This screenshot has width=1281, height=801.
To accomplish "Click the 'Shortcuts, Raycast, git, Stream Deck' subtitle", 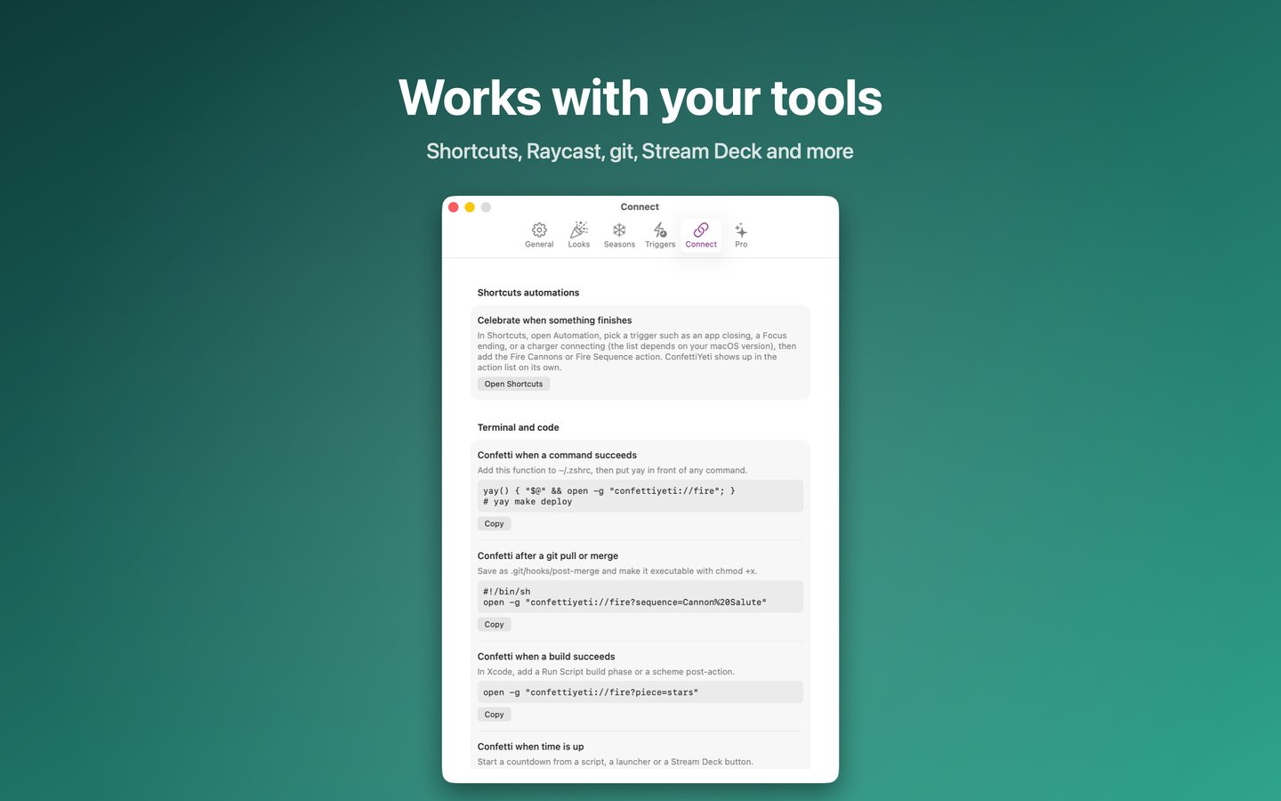I will coord(640,151).
